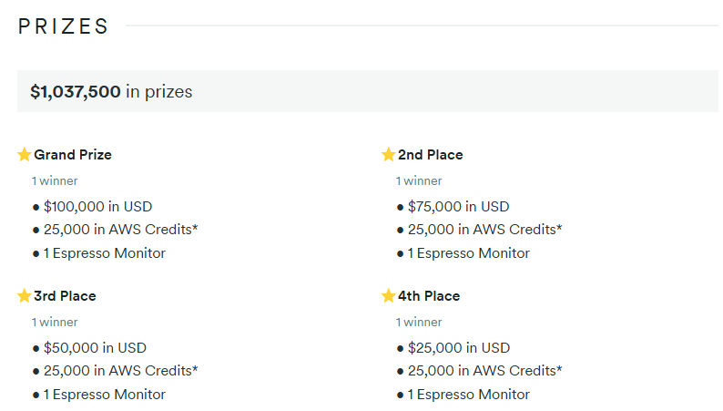Select the 3rd Place heading
723x411 pixels.
point(65,296)
